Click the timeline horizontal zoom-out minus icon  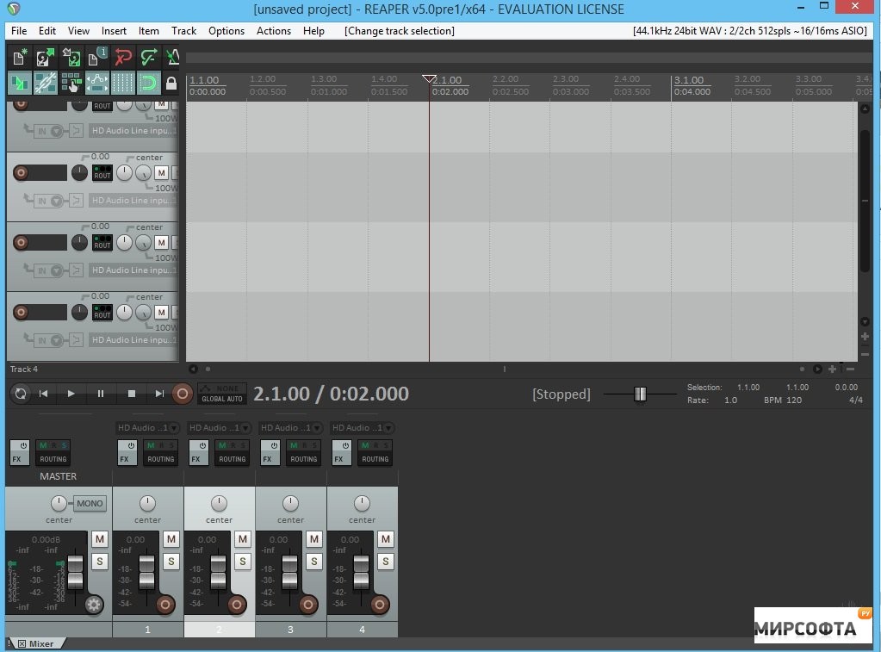[x=850, y=369]
